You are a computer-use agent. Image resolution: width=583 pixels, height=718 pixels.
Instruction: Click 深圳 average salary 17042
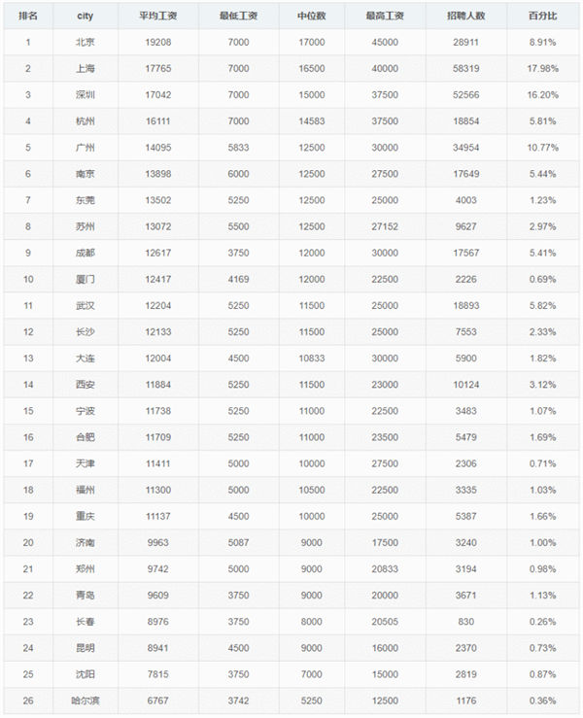158,95
